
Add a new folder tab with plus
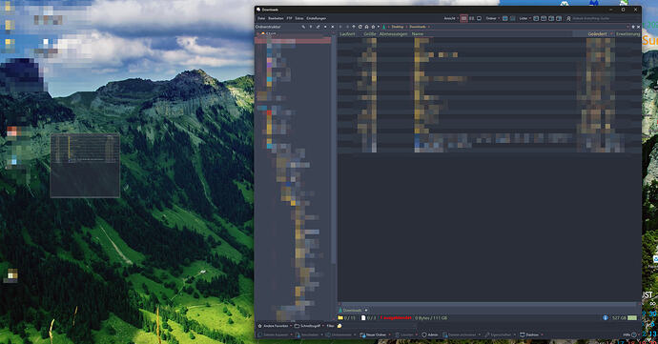(366, 310)
